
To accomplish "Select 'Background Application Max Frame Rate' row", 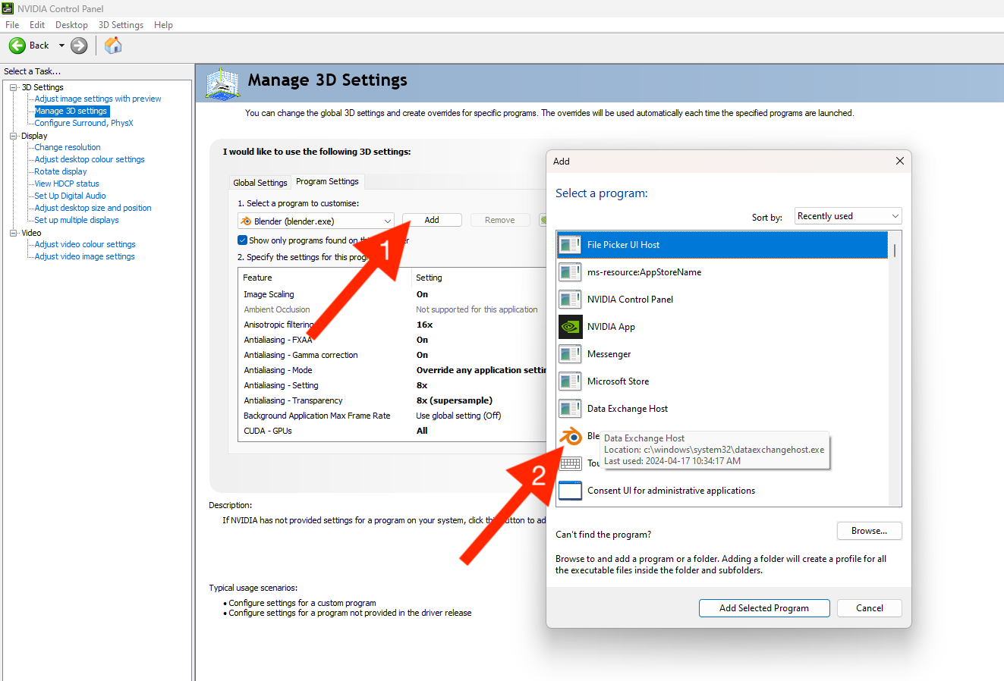I will click(392, 416).
